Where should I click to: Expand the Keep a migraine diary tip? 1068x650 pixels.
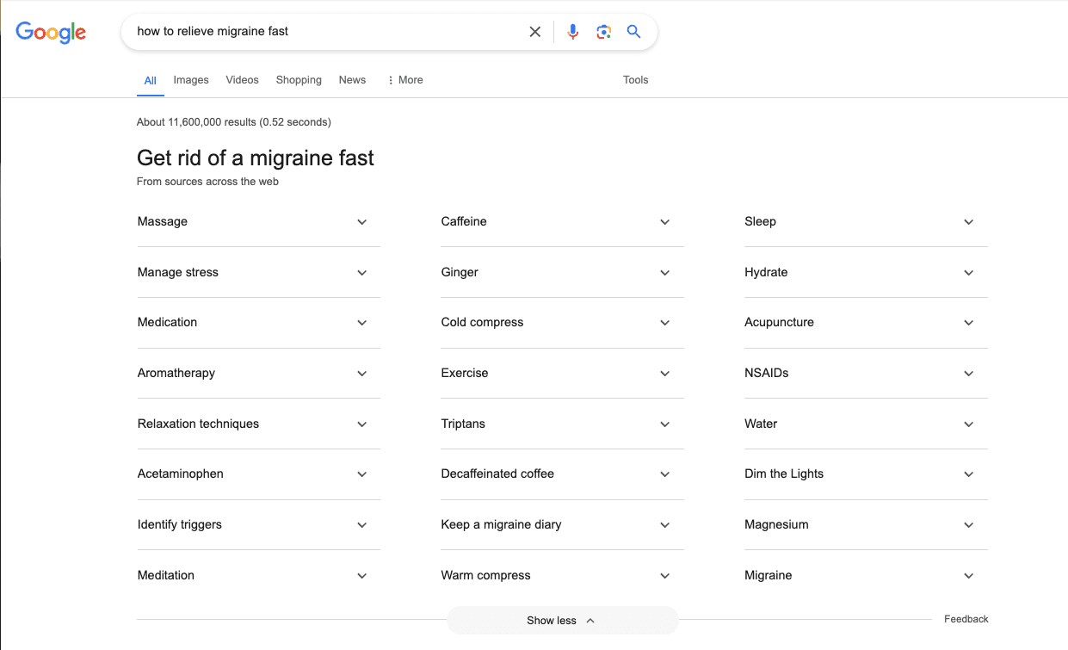click(664, 524)
